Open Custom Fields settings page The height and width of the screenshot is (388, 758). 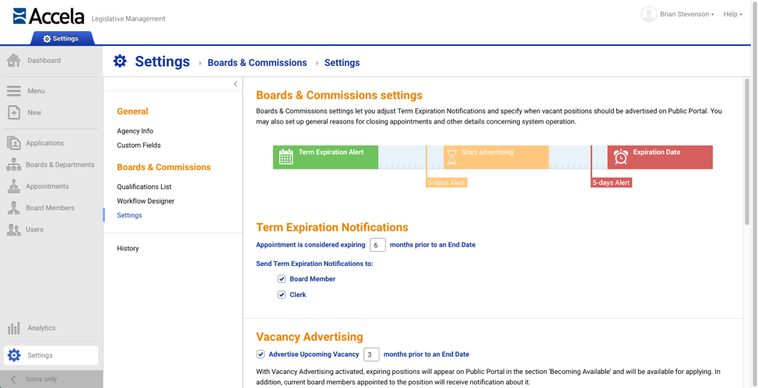click(x=139, y=145)
